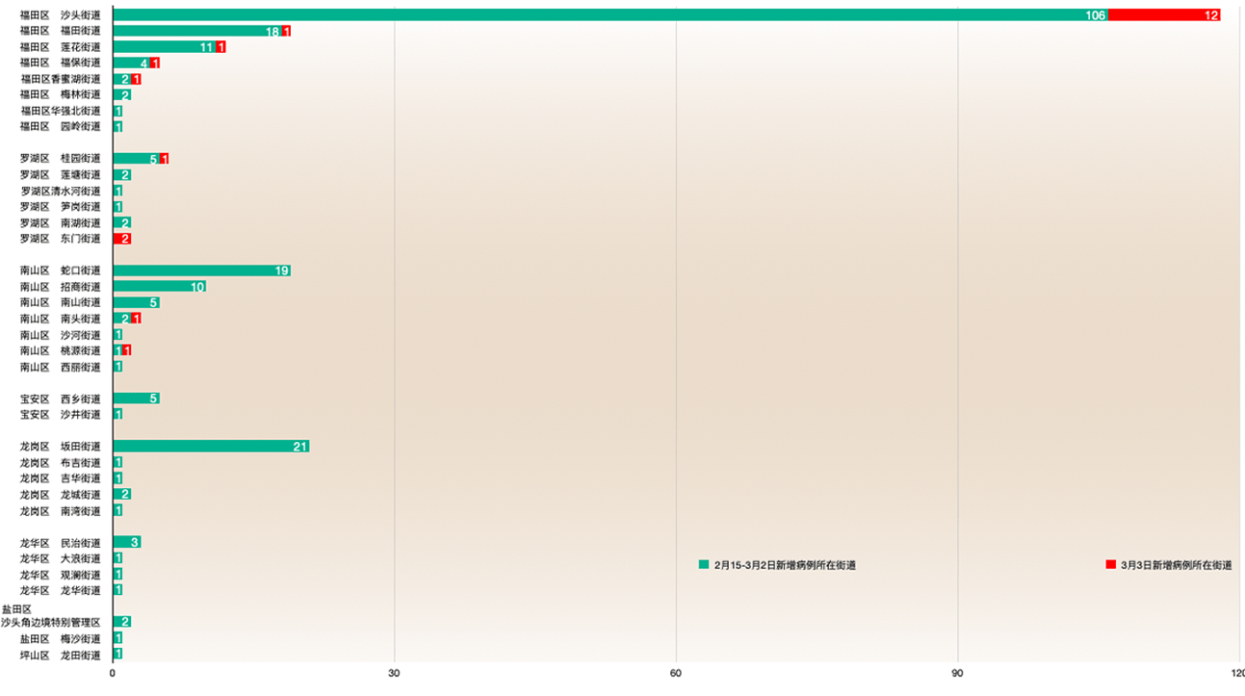Select the label 南山区 桃源街道
This screenshot has height=696, width=1245.
[x=60, y=350]
